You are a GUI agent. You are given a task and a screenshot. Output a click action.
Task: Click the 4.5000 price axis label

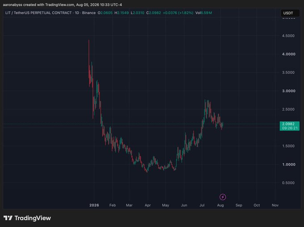[288, 36]
